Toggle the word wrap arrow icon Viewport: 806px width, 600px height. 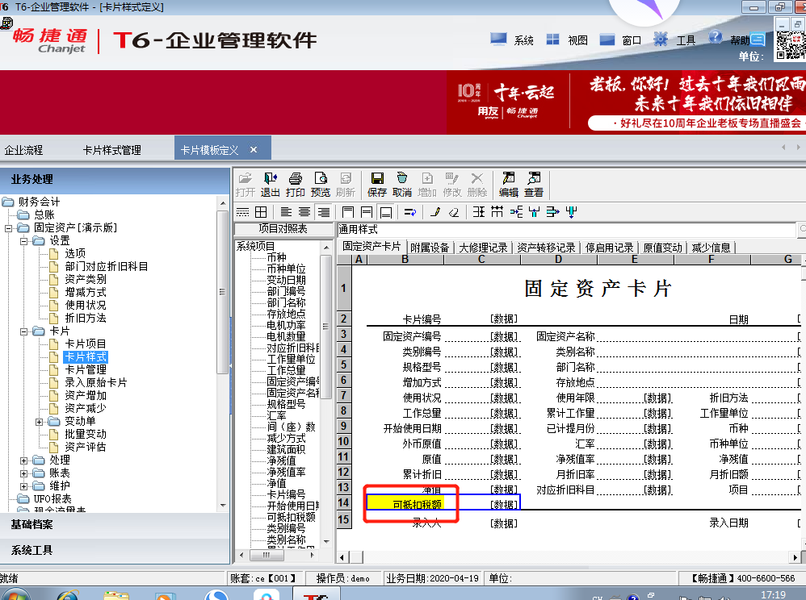[410, 212]
